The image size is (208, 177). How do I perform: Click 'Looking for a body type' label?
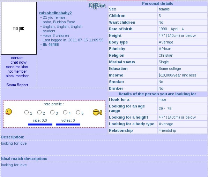coord(132,124)
